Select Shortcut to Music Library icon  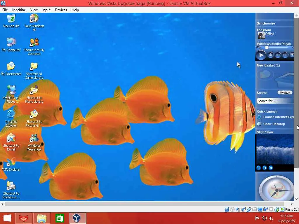pyautogui.click(x=34, y=94)
